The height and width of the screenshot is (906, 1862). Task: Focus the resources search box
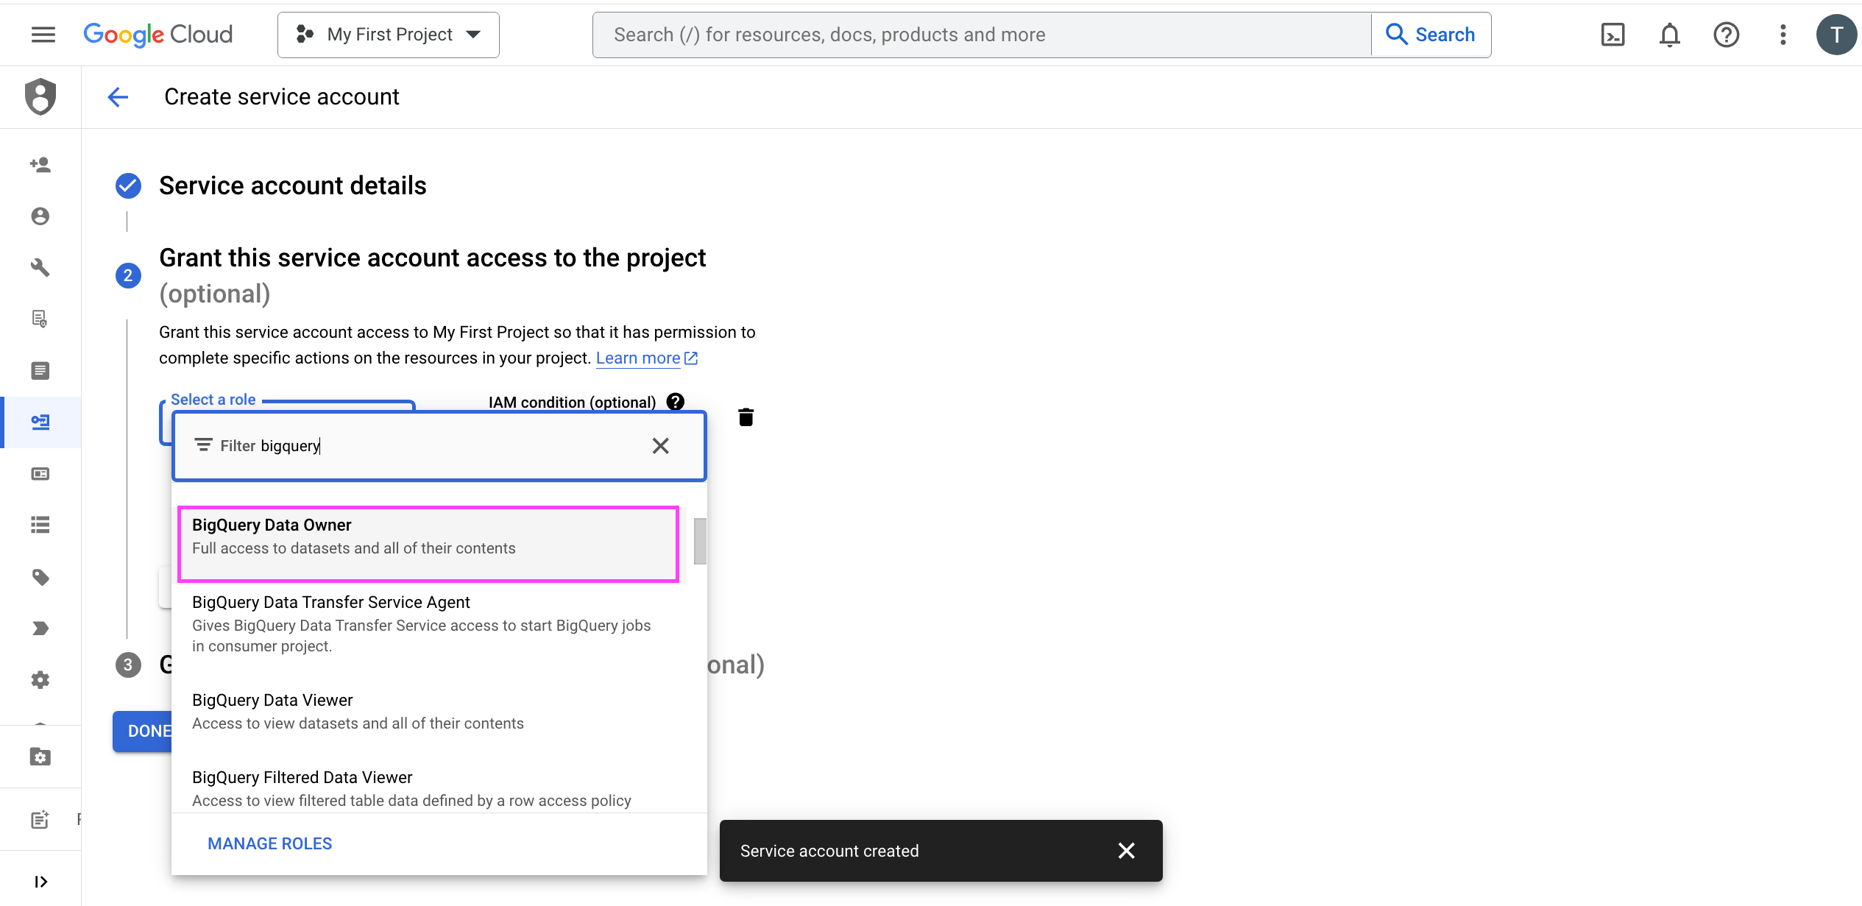(x=982, y=35)
